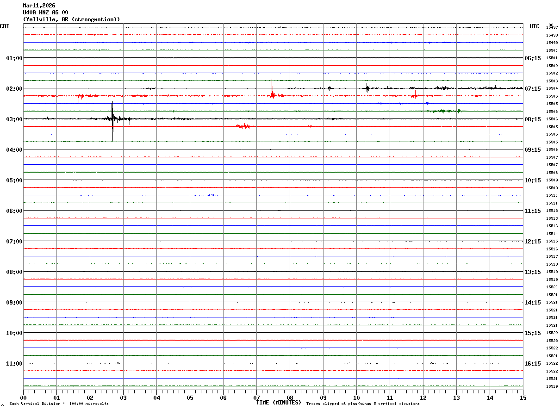The width and height of the screenshot is (560, 410).
Task: Click the Yellville, AR (strongmotion) title
Action: (72, 19)
